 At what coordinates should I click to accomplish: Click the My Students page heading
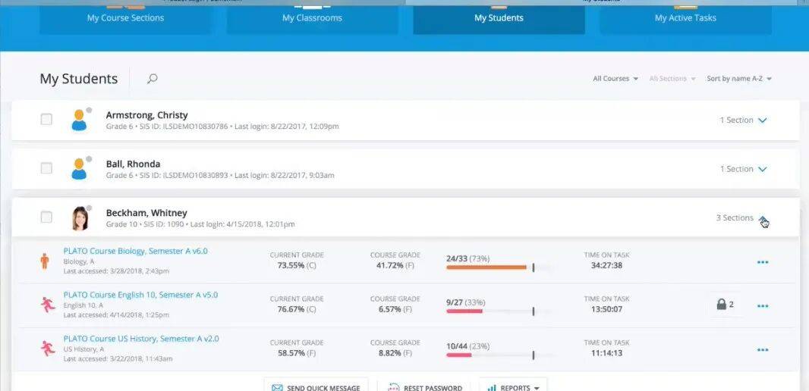click(x=78, y=79)
